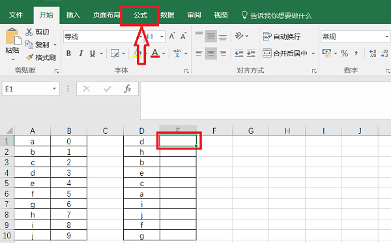The image size is (391, 243).
Task: Select the Format Painter (格式刷)
Action: click(x=40, y=57)
